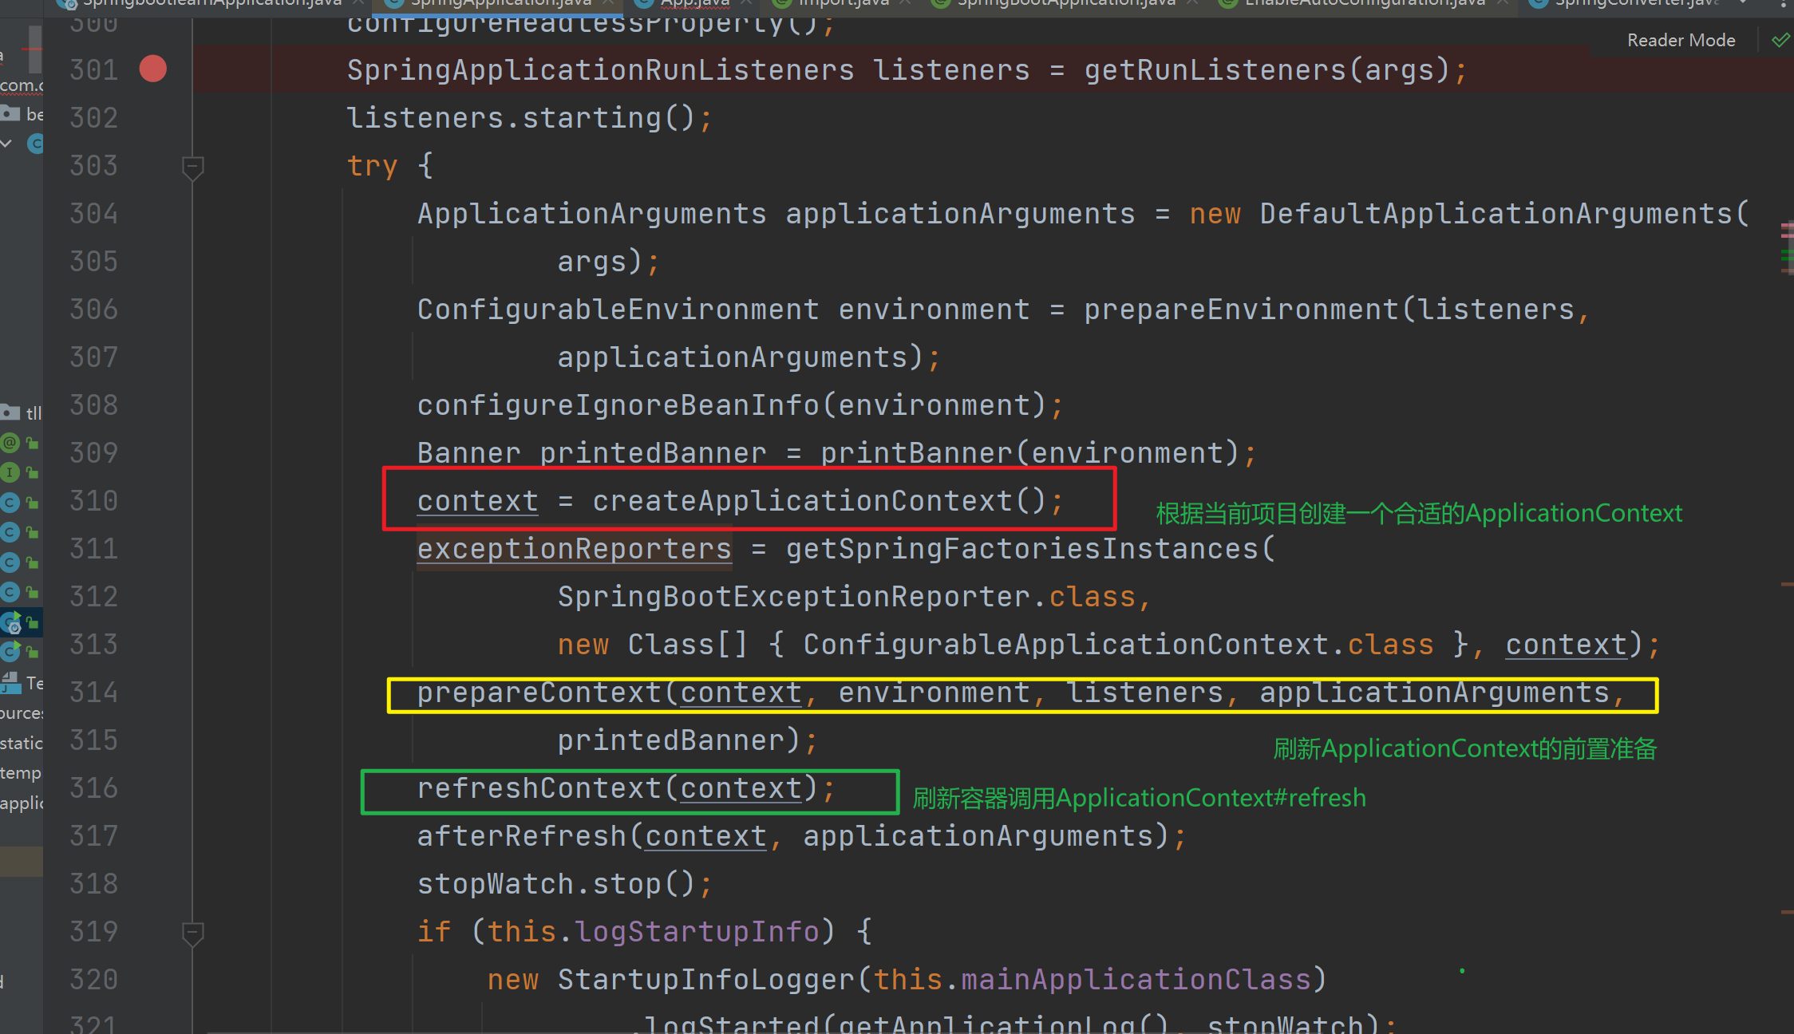
Task: Switch to the App.java editor tab
Action: click(x=693, y=4)
